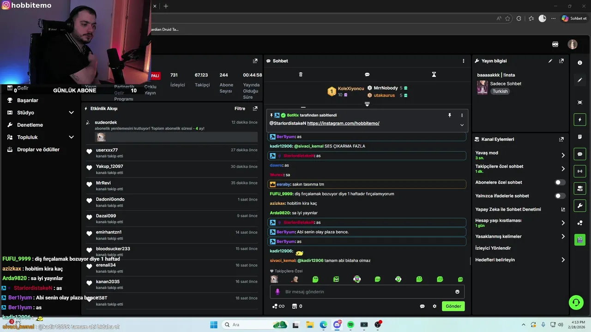Click the trash icon to clear chat

point(301,75)
